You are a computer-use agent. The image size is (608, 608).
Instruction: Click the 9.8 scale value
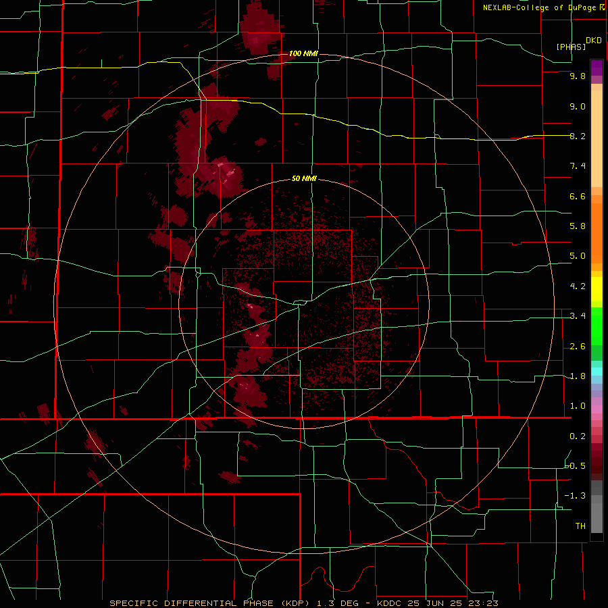tap(578, 76)
